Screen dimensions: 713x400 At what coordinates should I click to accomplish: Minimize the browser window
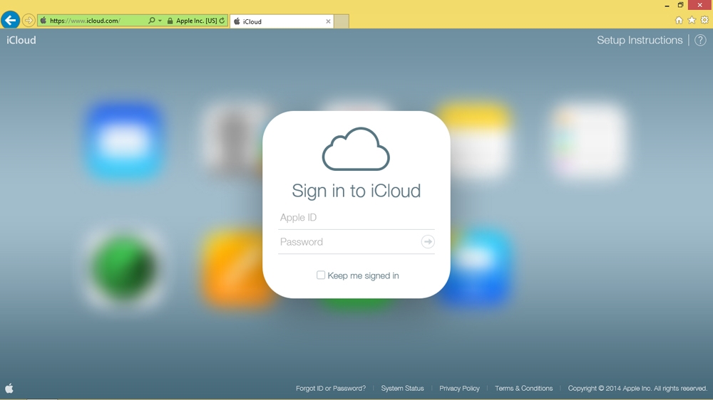(667, 6)
